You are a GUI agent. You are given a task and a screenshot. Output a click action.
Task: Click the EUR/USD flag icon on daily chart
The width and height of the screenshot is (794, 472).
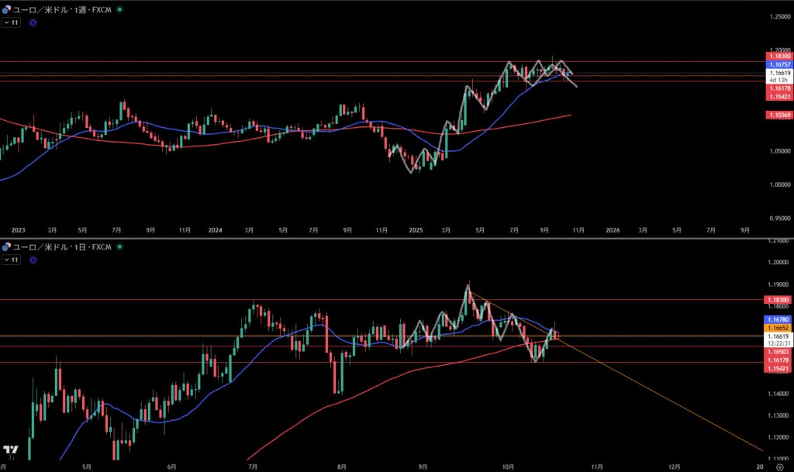(x=7, y=247)
